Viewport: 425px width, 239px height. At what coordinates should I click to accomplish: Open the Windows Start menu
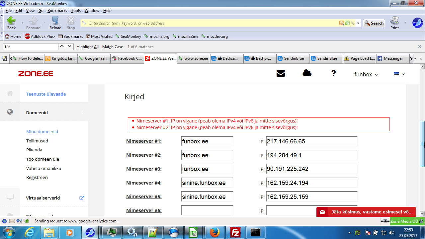point(8,232)
